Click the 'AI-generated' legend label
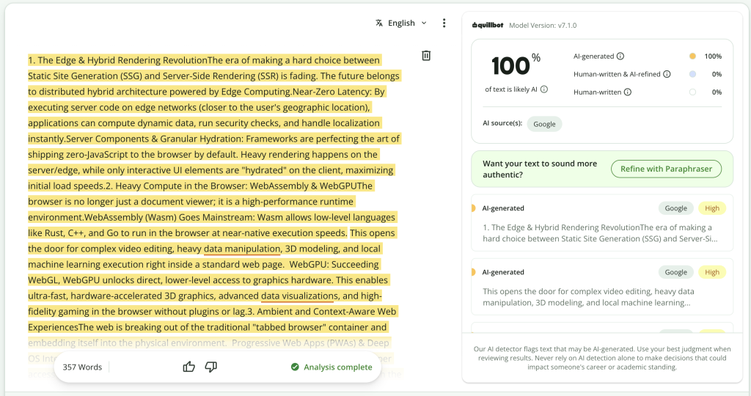 point(593,56)
